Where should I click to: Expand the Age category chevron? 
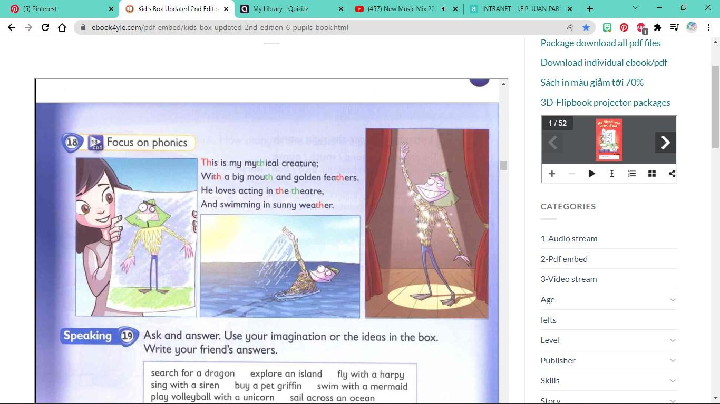[673, 300]
